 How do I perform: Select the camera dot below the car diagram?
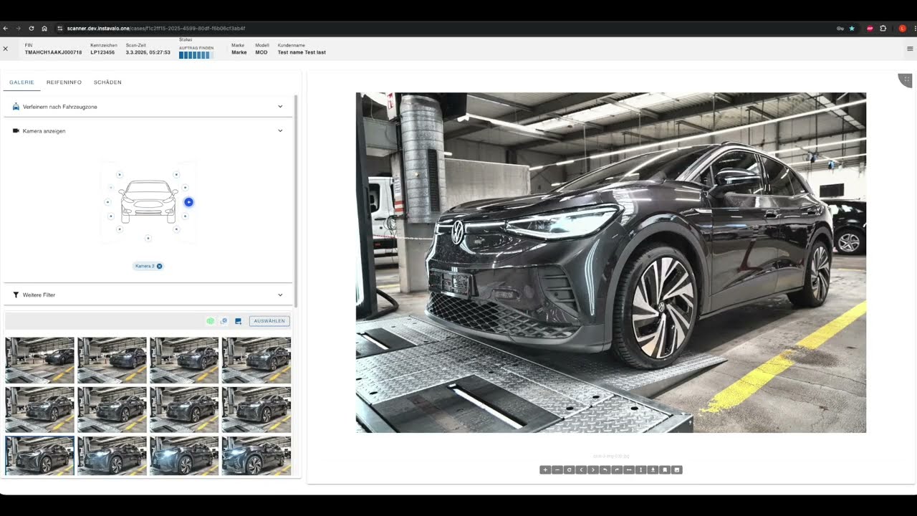click(x=148, y=238)
